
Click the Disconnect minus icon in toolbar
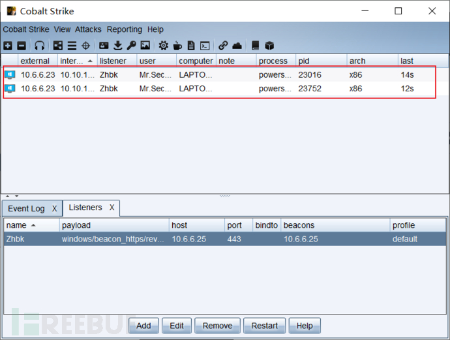tap(22, 46)
